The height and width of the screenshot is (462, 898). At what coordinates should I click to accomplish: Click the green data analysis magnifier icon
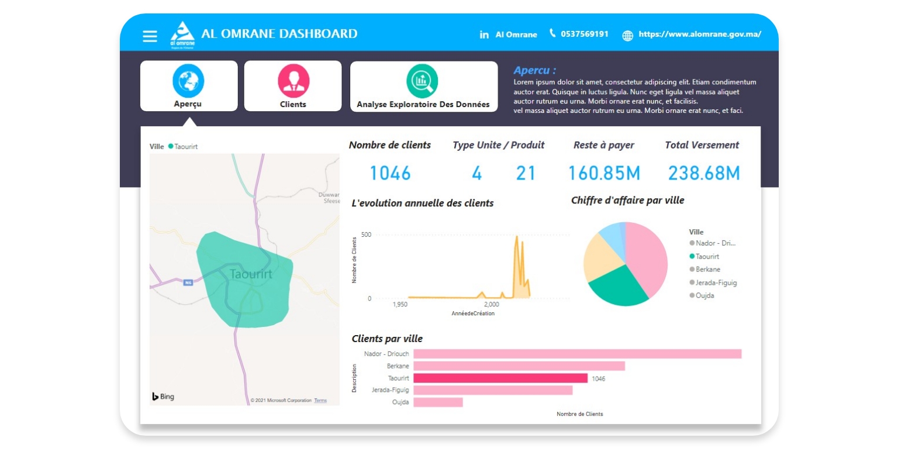(x=422, y=81)
